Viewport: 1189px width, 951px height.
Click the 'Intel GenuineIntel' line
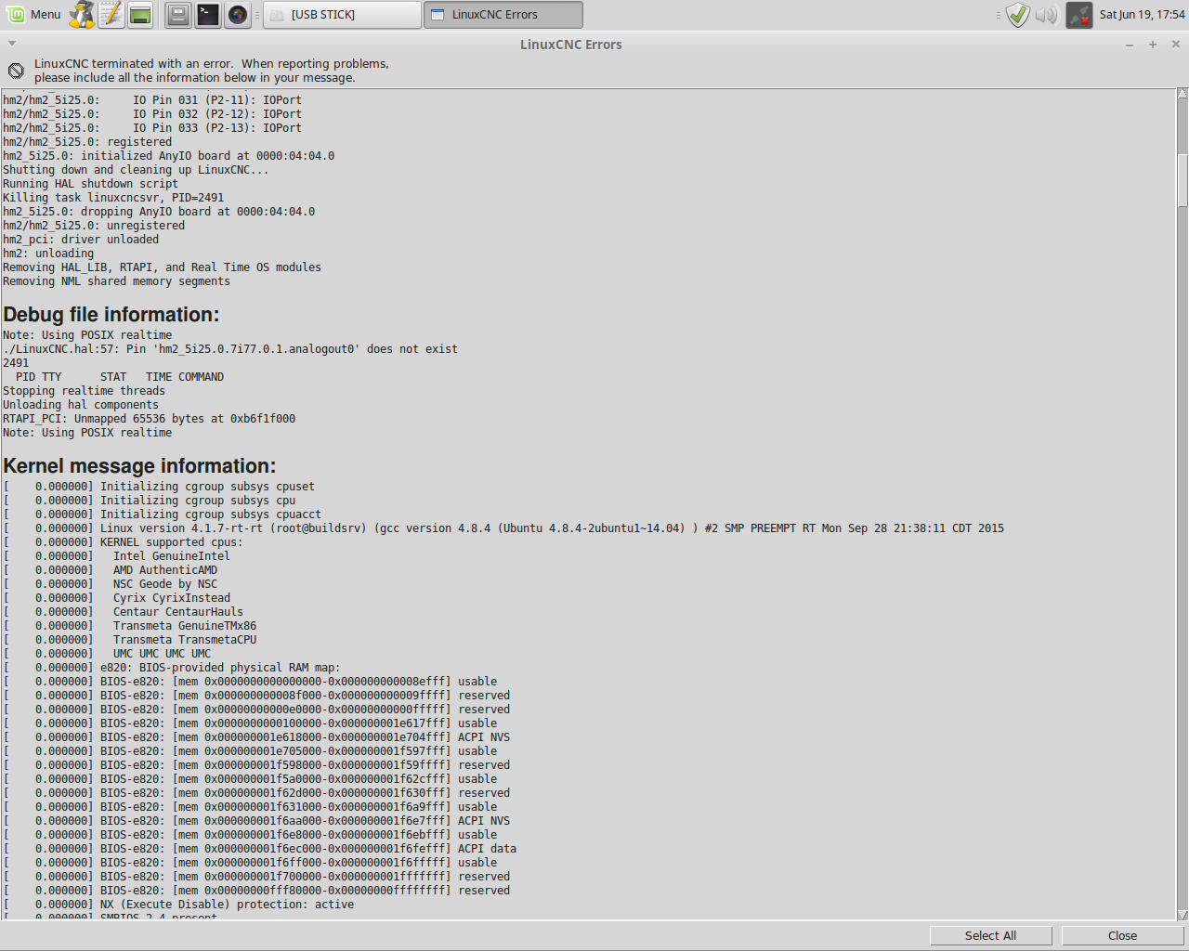[x=116, y=556]
